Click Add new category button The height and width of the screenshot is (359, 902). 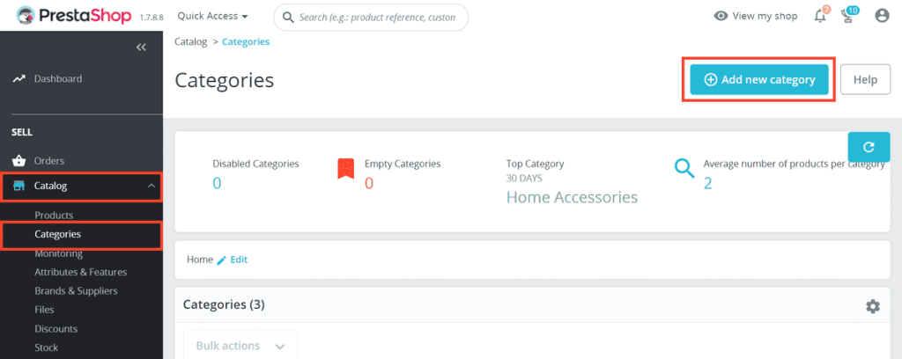coord(759,80)
